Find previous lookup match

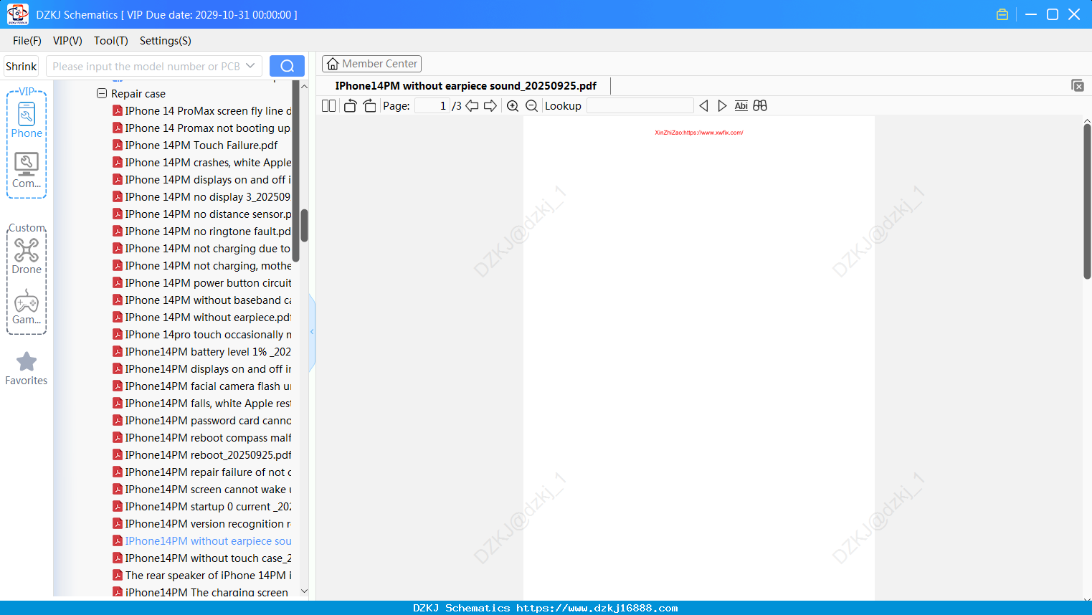[x=703, y=106]
